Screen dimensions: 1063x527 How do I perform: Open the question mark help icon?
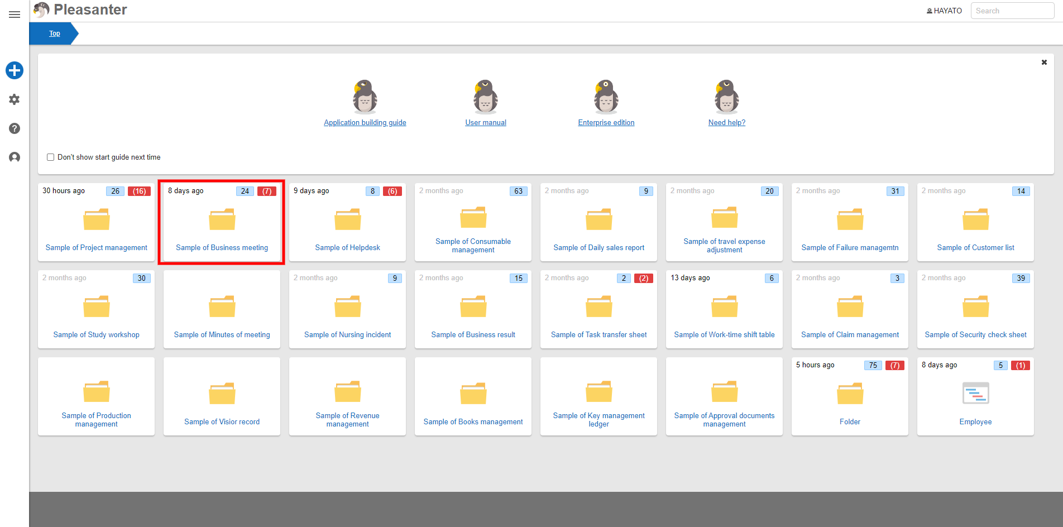[x=15, y=128]
